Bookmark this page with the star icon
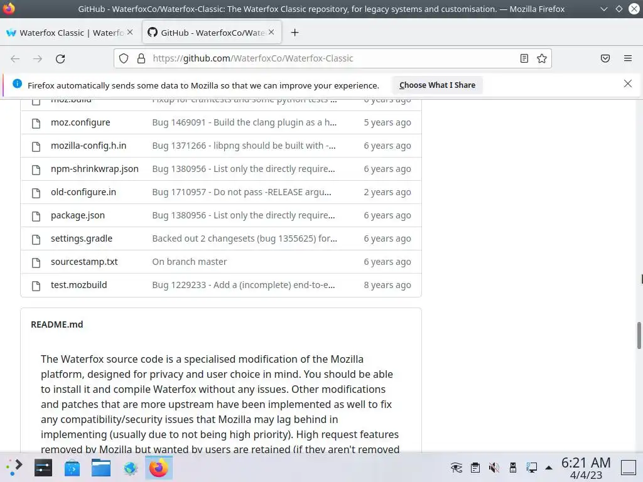 click(x=542, y=58)
